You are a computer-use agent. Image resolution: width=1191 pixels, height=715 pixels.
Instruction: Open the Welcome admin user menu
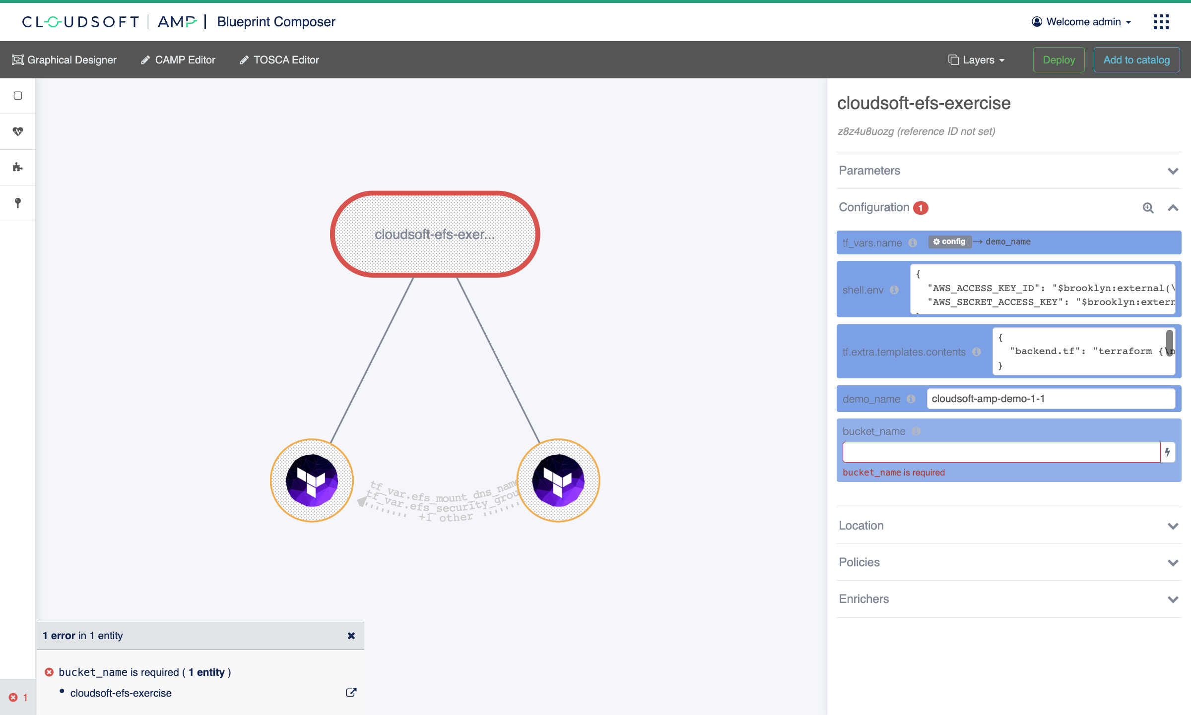pyautogui.click(x=1081, y=22)
